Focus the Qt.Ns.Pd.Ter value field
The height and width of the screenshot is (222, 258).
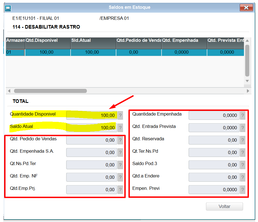[x=92, y=165]
